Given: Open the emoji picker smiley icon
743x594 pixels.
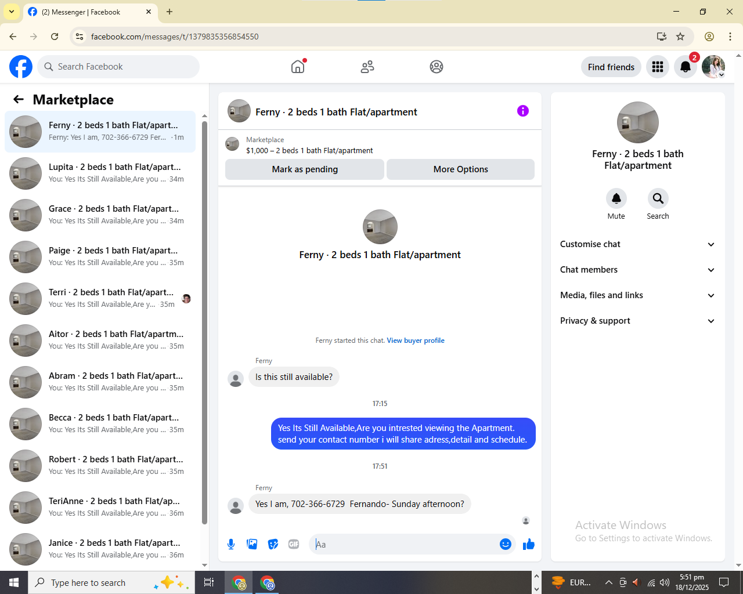Looking at the screenshot, I should [x=506, y=544].
